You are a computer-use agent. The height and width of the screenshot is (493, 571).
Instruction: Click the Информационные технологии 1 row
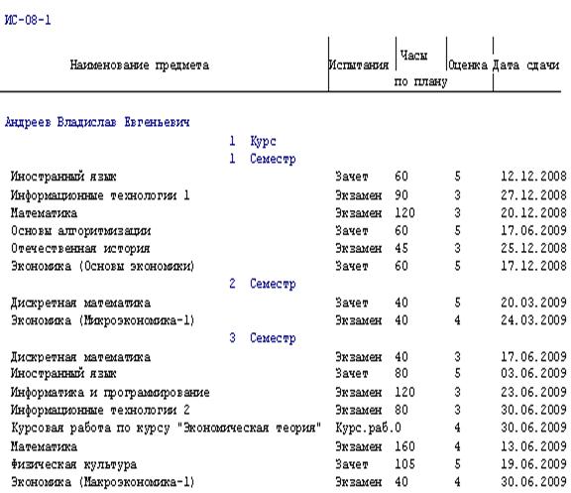pos(288,195)
